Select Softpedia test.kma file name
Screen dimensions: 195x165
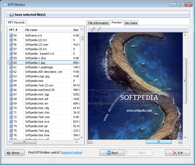[x=37, y=135]
